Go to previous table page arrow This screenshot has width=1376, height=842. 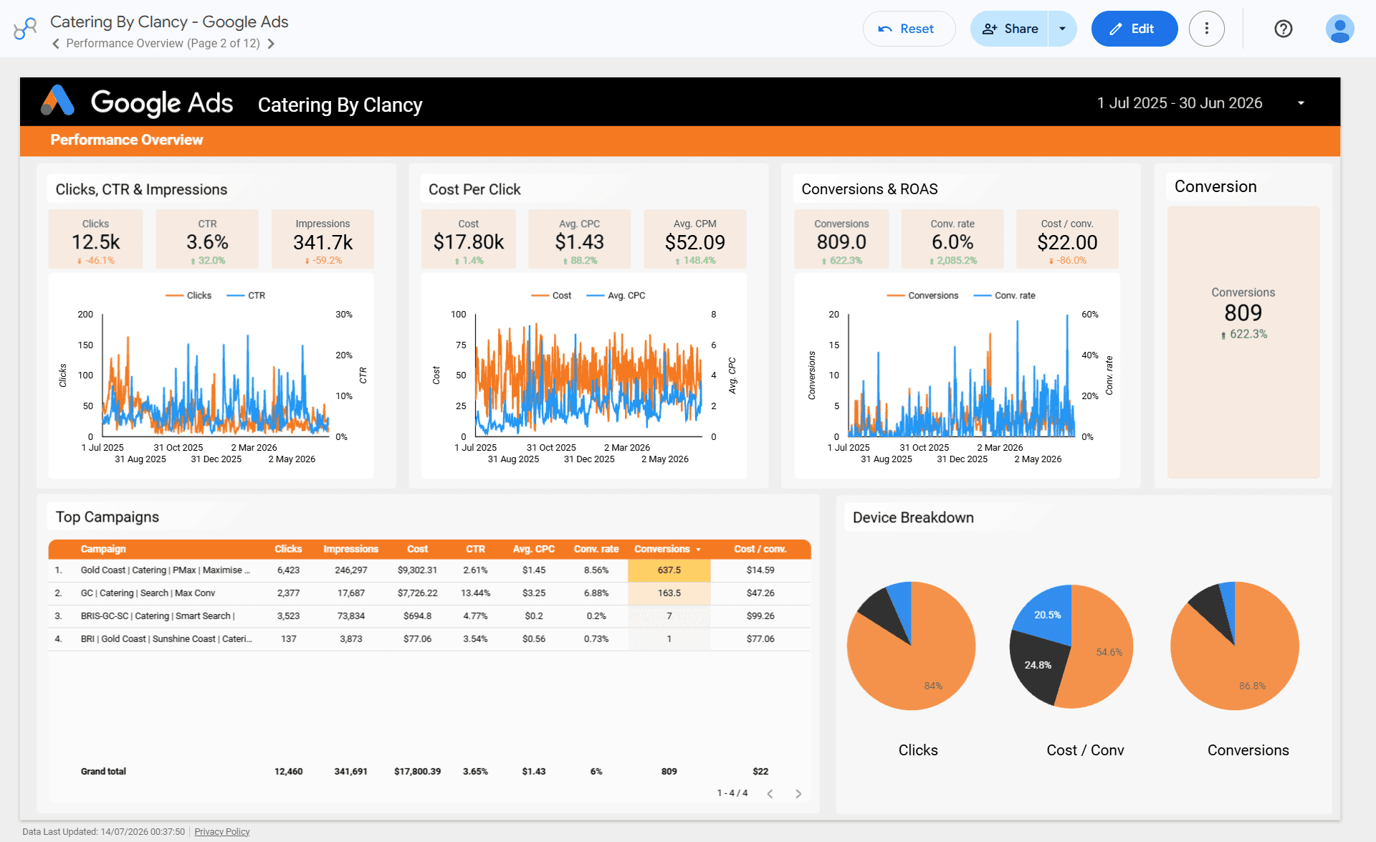click(770, 793)
